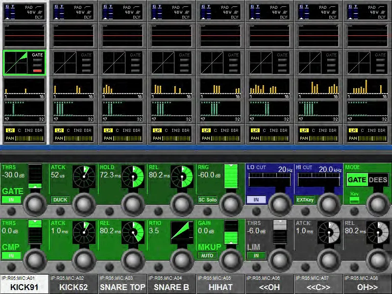The image size is (392, 294).
Task: Open the <<C>> gate dynamics graph
Action: pyautogui.click(x=318, y=63)
